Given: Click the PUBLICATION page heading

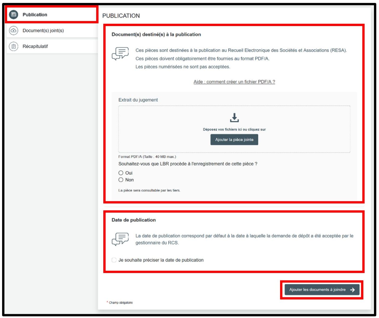Looking at the screenshot, I should pos(121,16).
